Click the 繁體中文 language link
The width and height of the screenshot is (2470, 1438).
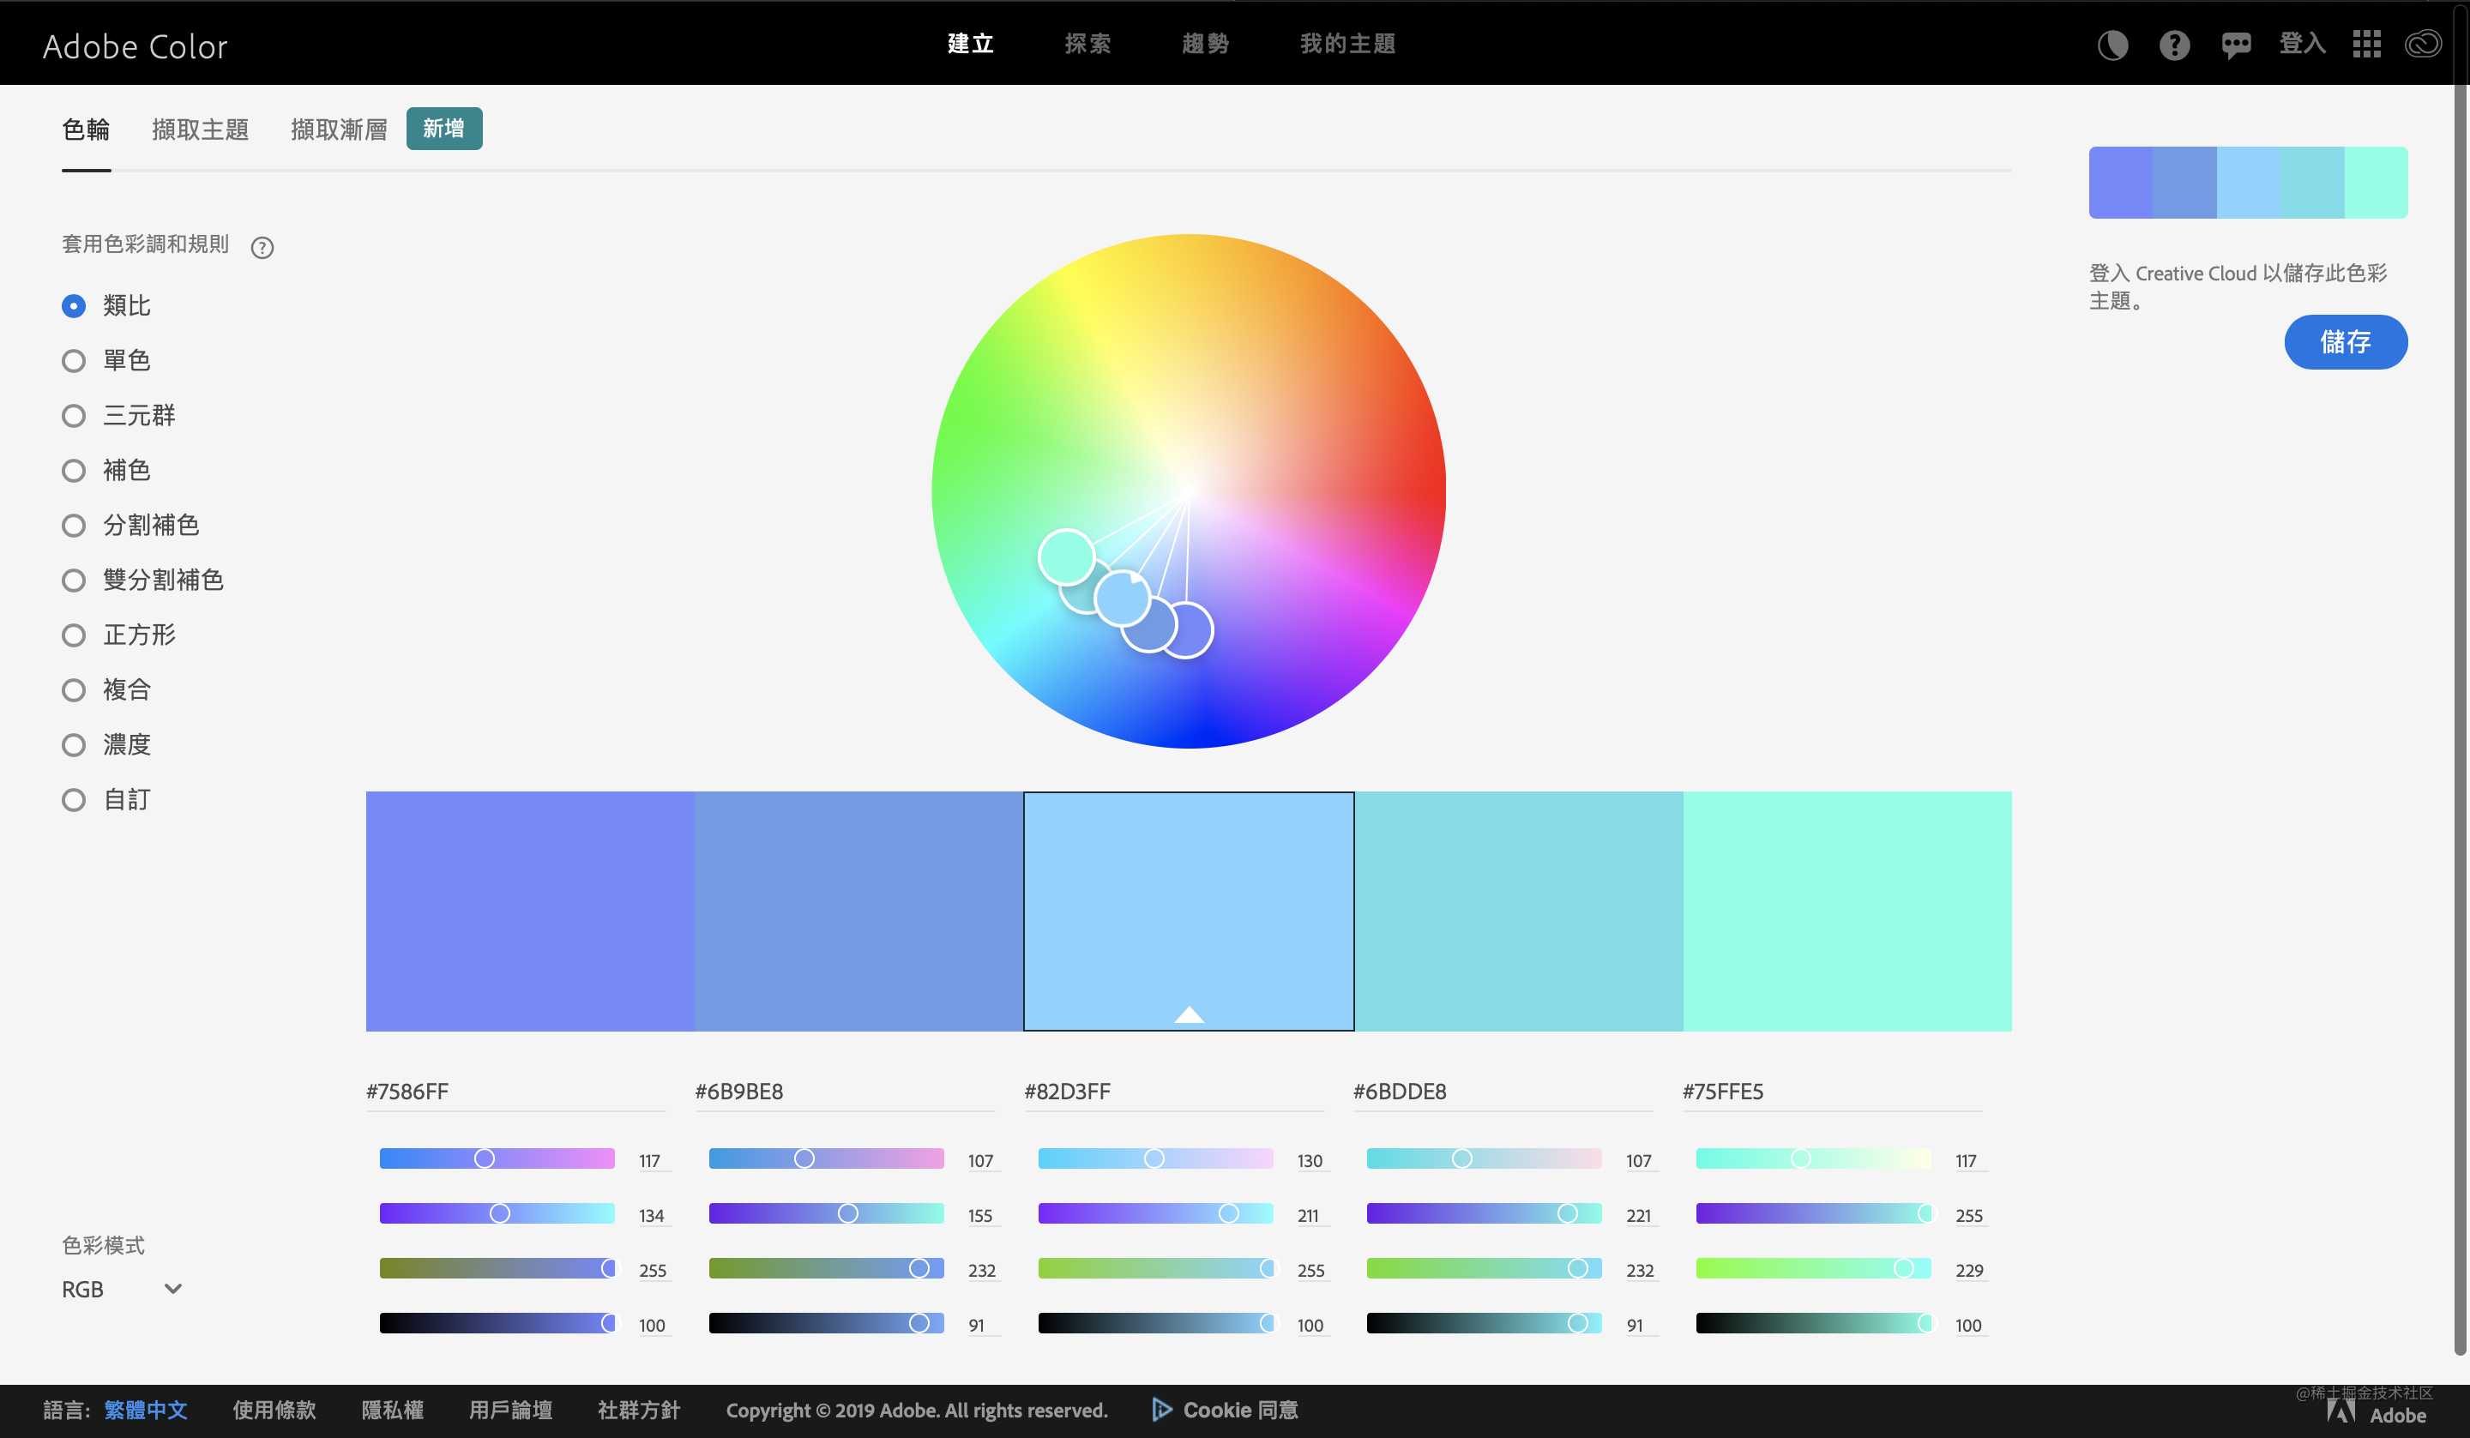pyautogui.click(x=146, y=1411)
